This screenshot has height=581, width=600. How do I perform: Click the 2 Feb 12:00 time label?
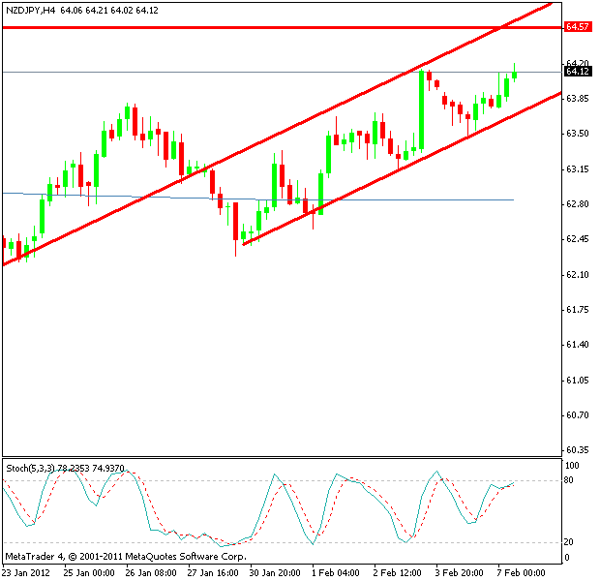[x=397, y=573]
